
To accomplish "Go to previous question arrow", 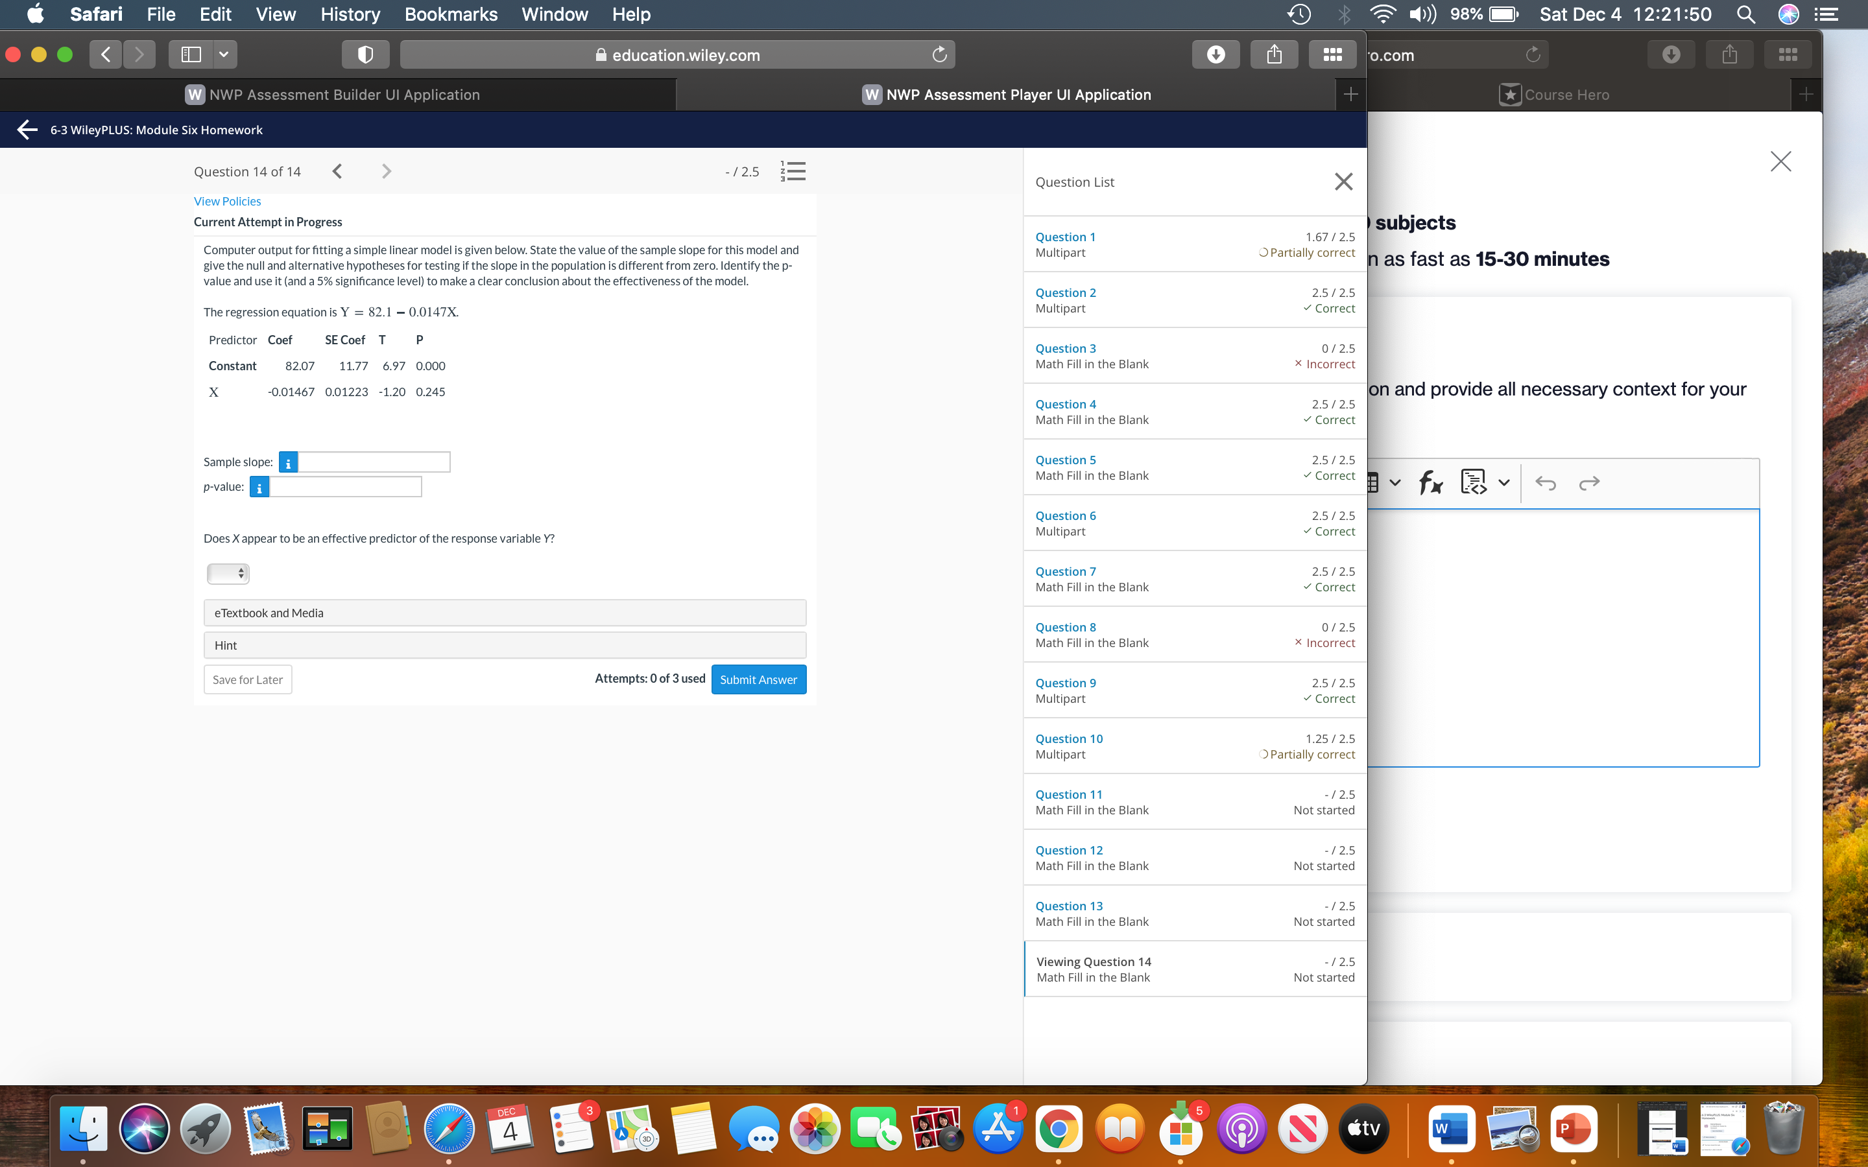I will (x=337, y=171).
